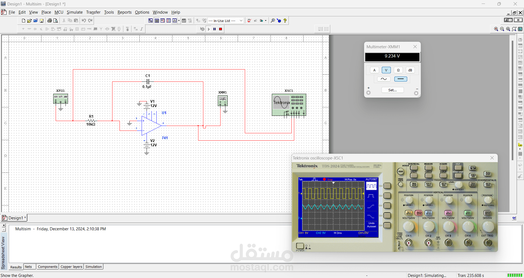
Task: Click the Save file icon
Action: [42, 21]
